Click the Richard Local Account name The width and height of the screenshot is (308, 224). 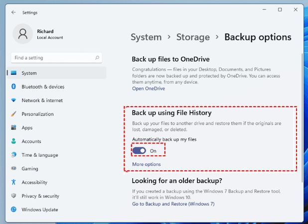pos(50,34)
